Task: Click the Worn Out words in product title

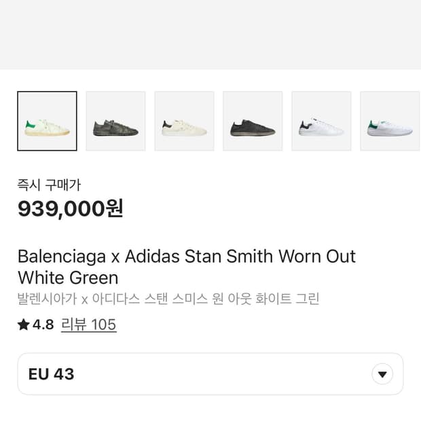Action: click(x=317, y=257)
